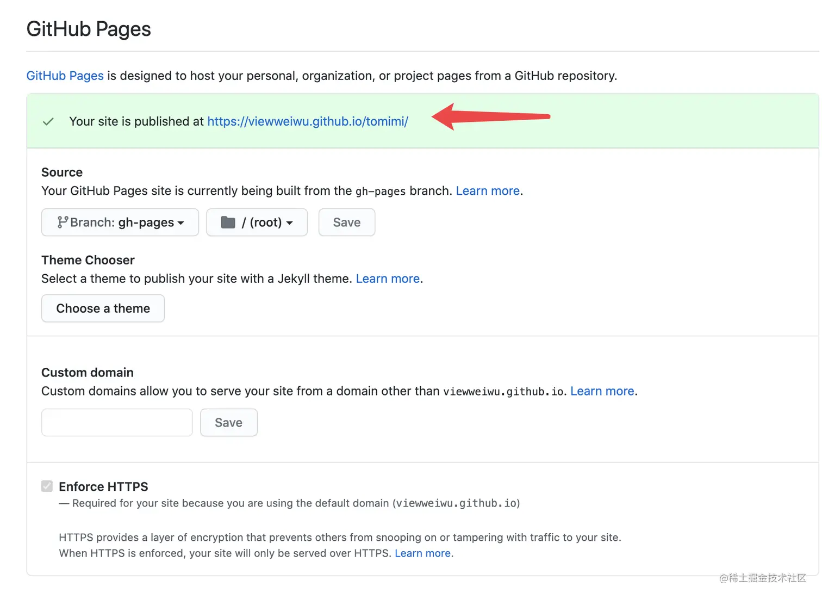This screenshot has width=822, height=599.
Task: Click viewweiwu.github.io code text in Custom domain description
Action: pyautogui.click(x=503, y=392)
